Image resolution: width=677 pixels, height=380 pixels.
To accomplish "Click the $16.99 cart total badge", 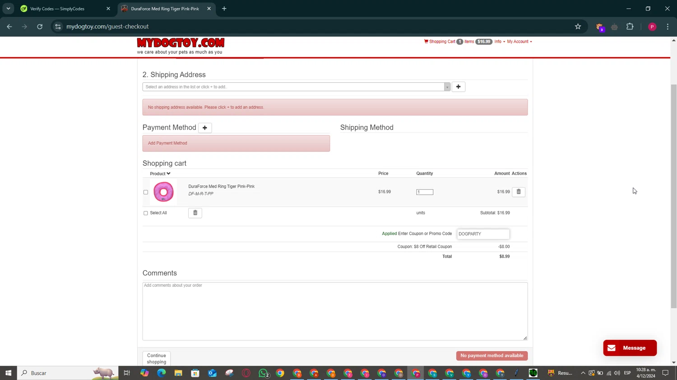I will [484, 41].
